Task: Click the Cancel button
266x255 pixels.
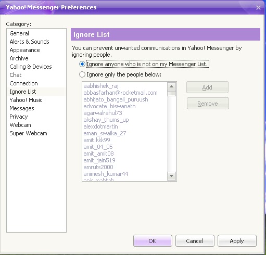Action: 195,241
